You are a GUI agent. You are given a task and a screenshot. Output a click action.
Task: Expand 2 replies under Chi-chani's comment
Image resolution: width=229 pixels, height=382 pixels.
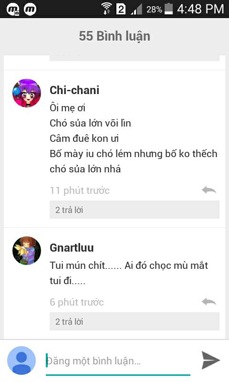click(x=135, y=210)
